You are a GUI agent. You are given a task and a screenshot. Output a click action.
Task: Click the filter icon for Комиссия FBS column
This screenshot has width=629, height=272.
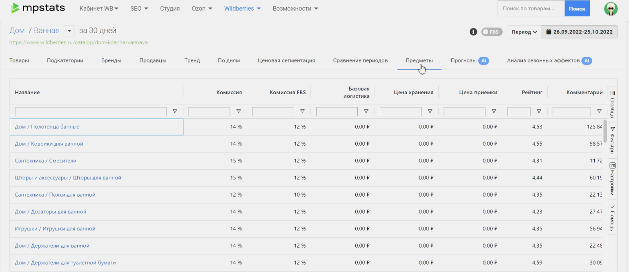[302, 111]
